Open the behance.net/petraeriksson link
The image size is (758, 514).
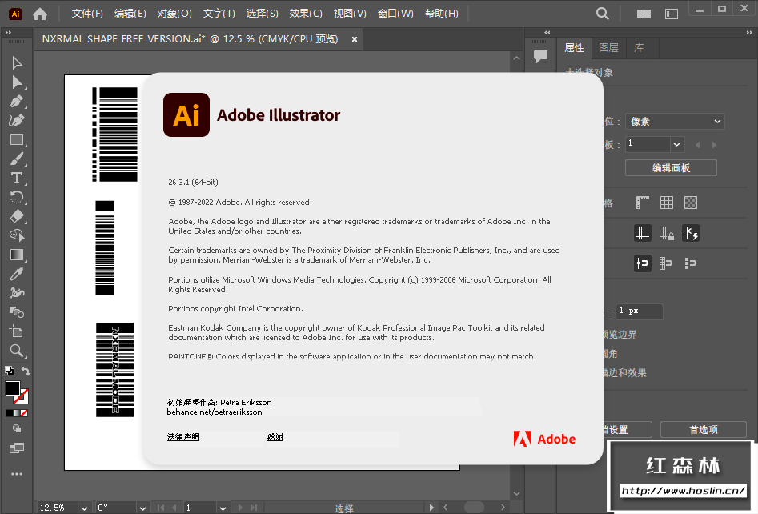[x=215, y=412]
